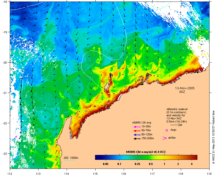217x175 pixels.
Task: Click the magenta drifter symbol in legend
Action: point(165,138)
